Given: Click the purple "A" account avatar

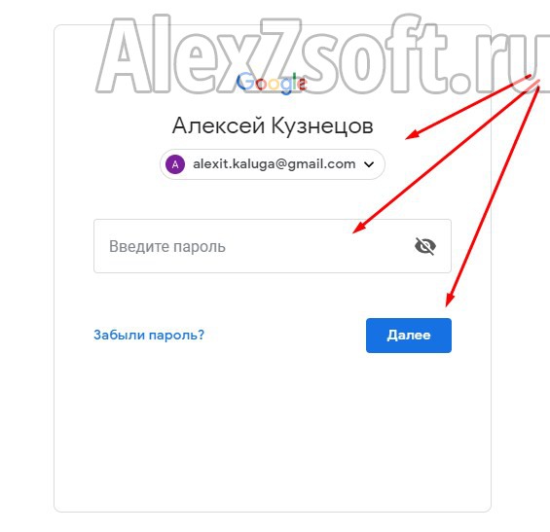Looking at the screenshot, I should click(x=175, y=164).
